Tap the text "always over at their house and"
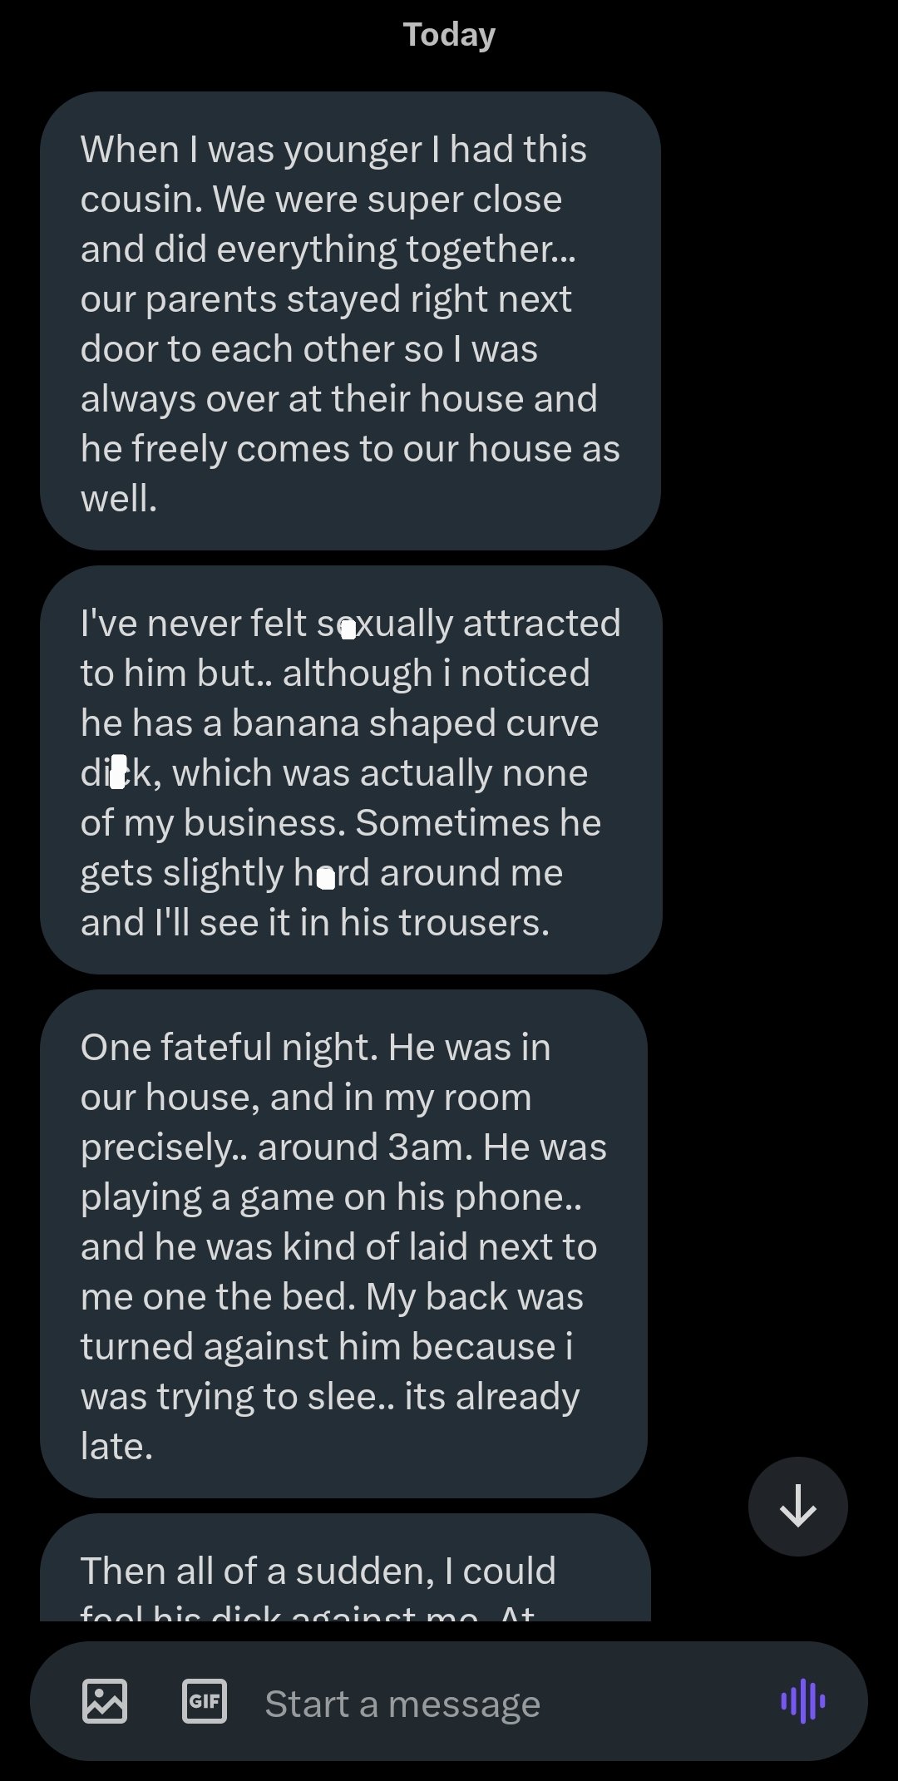Screen dimensions: 898x1781 pyautogui.click(x=338, y=399)
